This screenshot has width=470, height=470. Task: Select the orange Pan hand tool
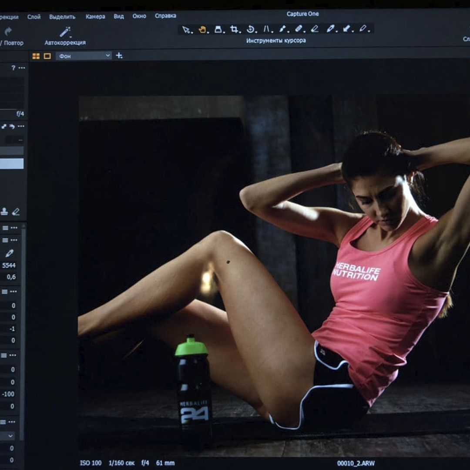(203, 30)
